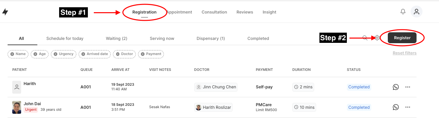Add the Doctor filter chip

click(x=124, y=54)
